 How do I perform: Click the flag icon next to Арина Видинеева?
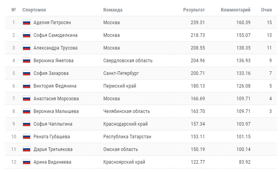pyautogui.click(x=27, y=162)
